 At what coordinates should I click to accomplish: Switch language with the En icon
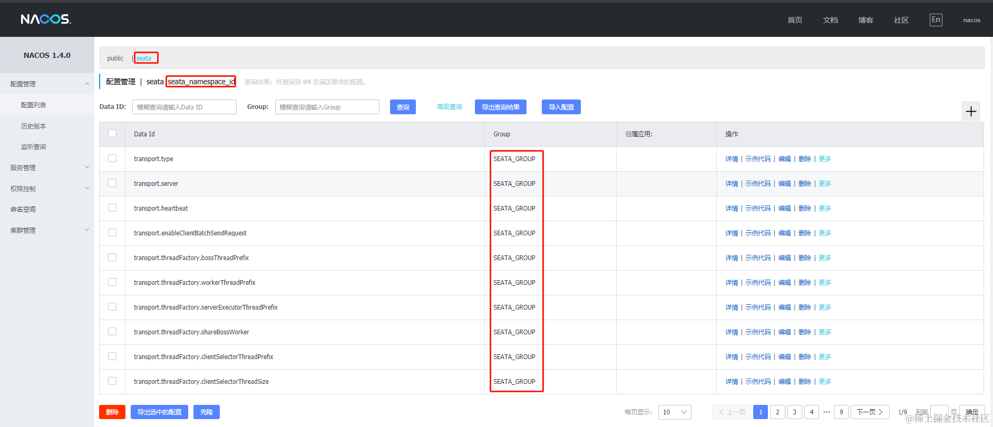(936, 20)
